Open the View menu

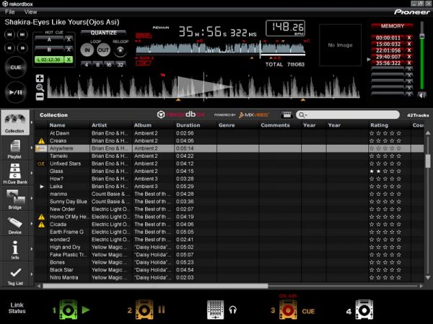pyautogui.click(x=30, y=12)
